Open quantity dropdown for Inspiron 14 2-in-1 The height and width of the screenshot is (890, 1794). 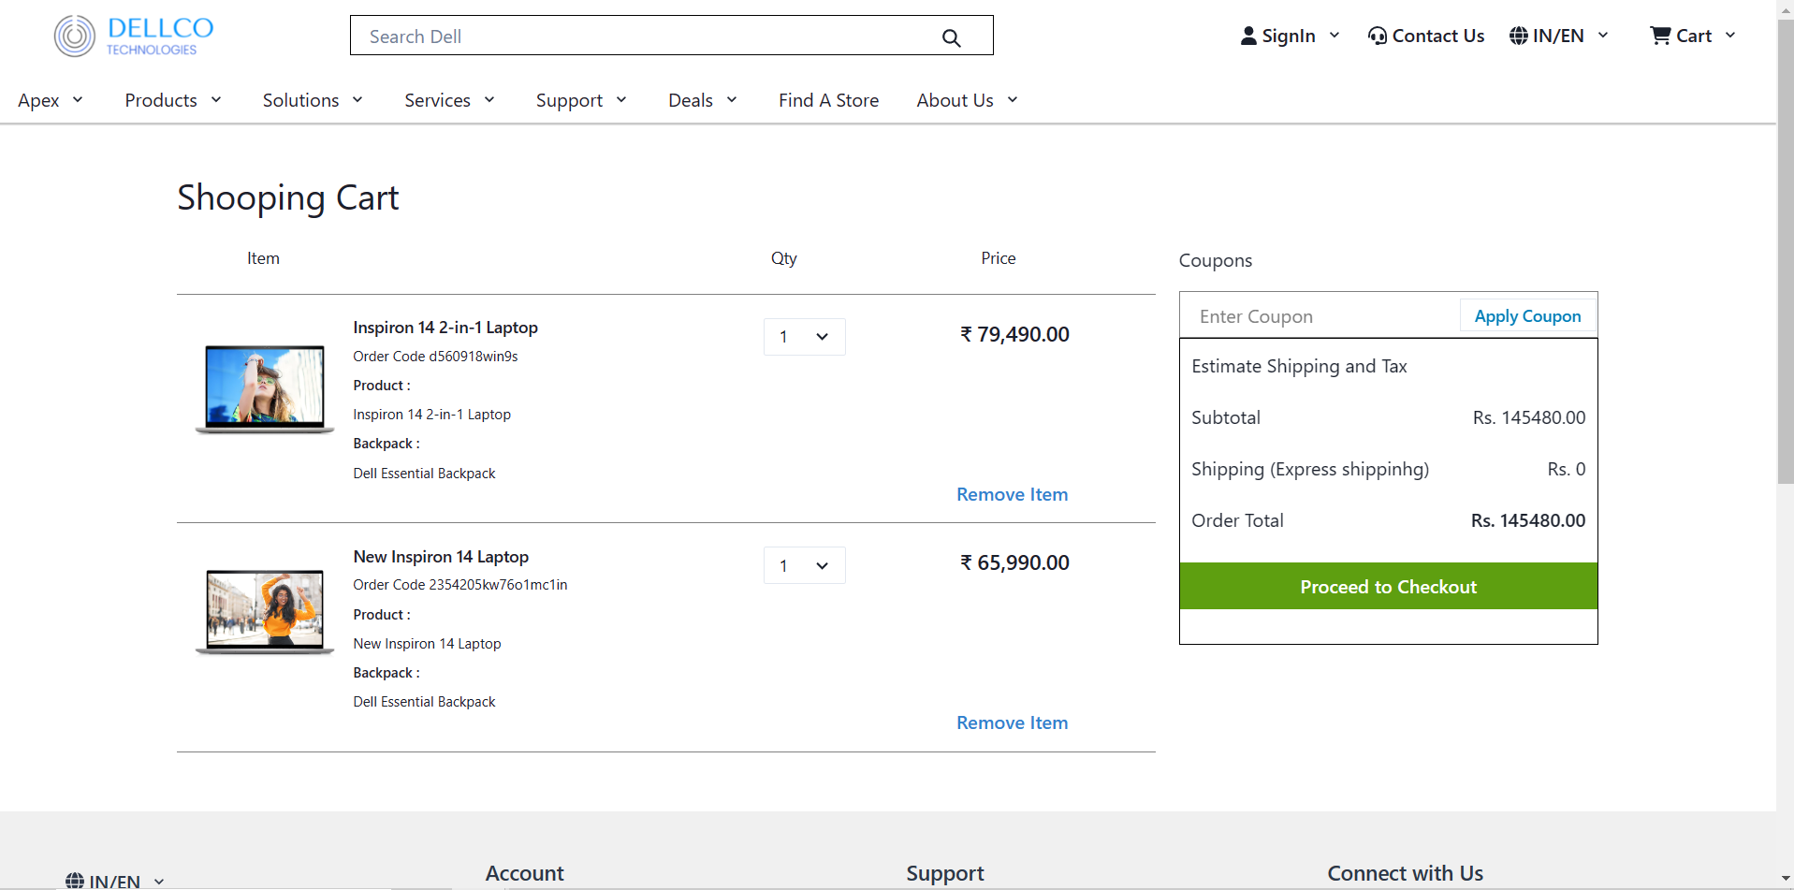(x=805, y=337)
